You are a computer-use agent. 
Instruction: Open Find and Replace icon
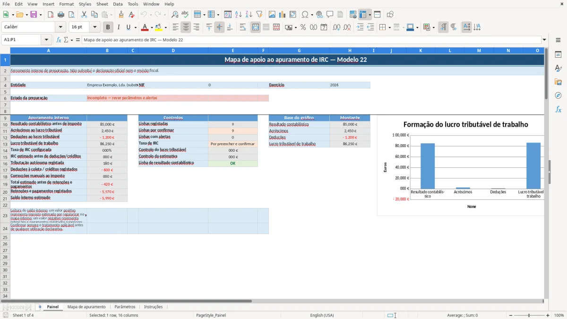click(x=175, y=15)
